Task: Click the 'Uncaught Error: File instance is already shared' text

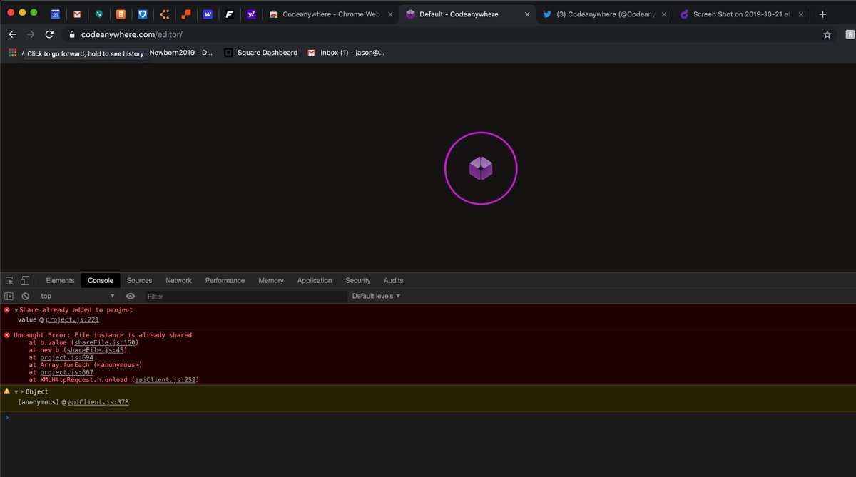Action: coord(103,335)
